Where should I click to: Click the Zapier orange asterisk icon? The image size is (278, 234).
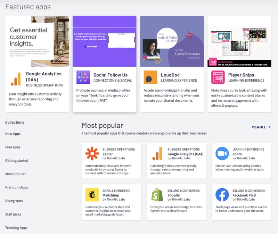92,153
